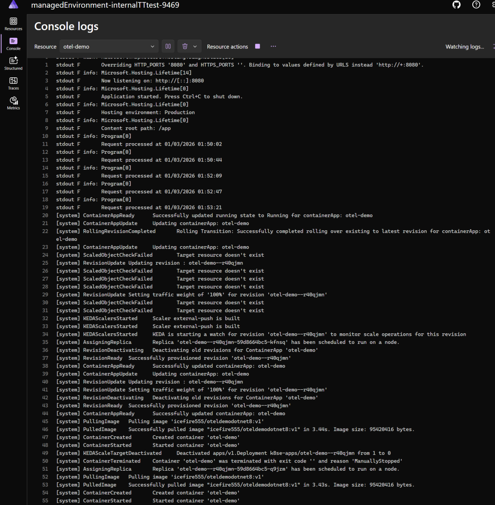
Task: Open the more resource actions ellipsis
Action: click(x=273, y=46)
